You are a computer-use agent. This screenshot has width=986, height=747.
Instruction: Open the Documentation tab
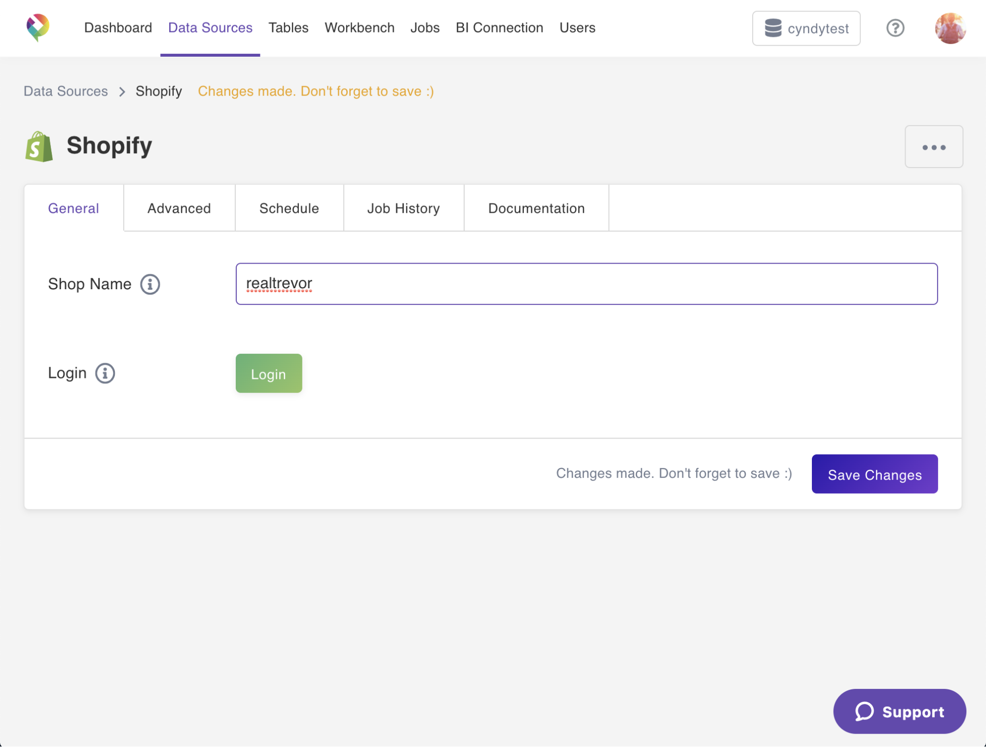[537, 207]
